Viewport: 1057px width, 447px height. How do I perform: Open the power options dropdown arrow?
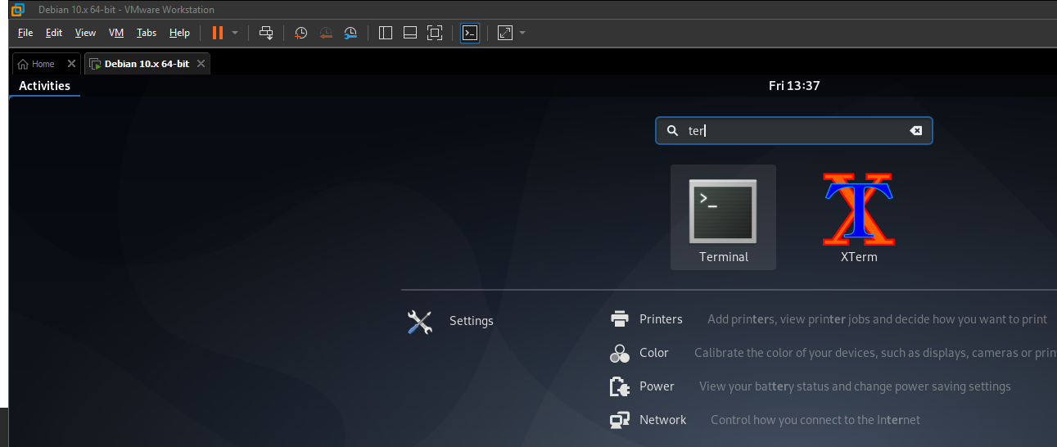(x=235, y=33)
